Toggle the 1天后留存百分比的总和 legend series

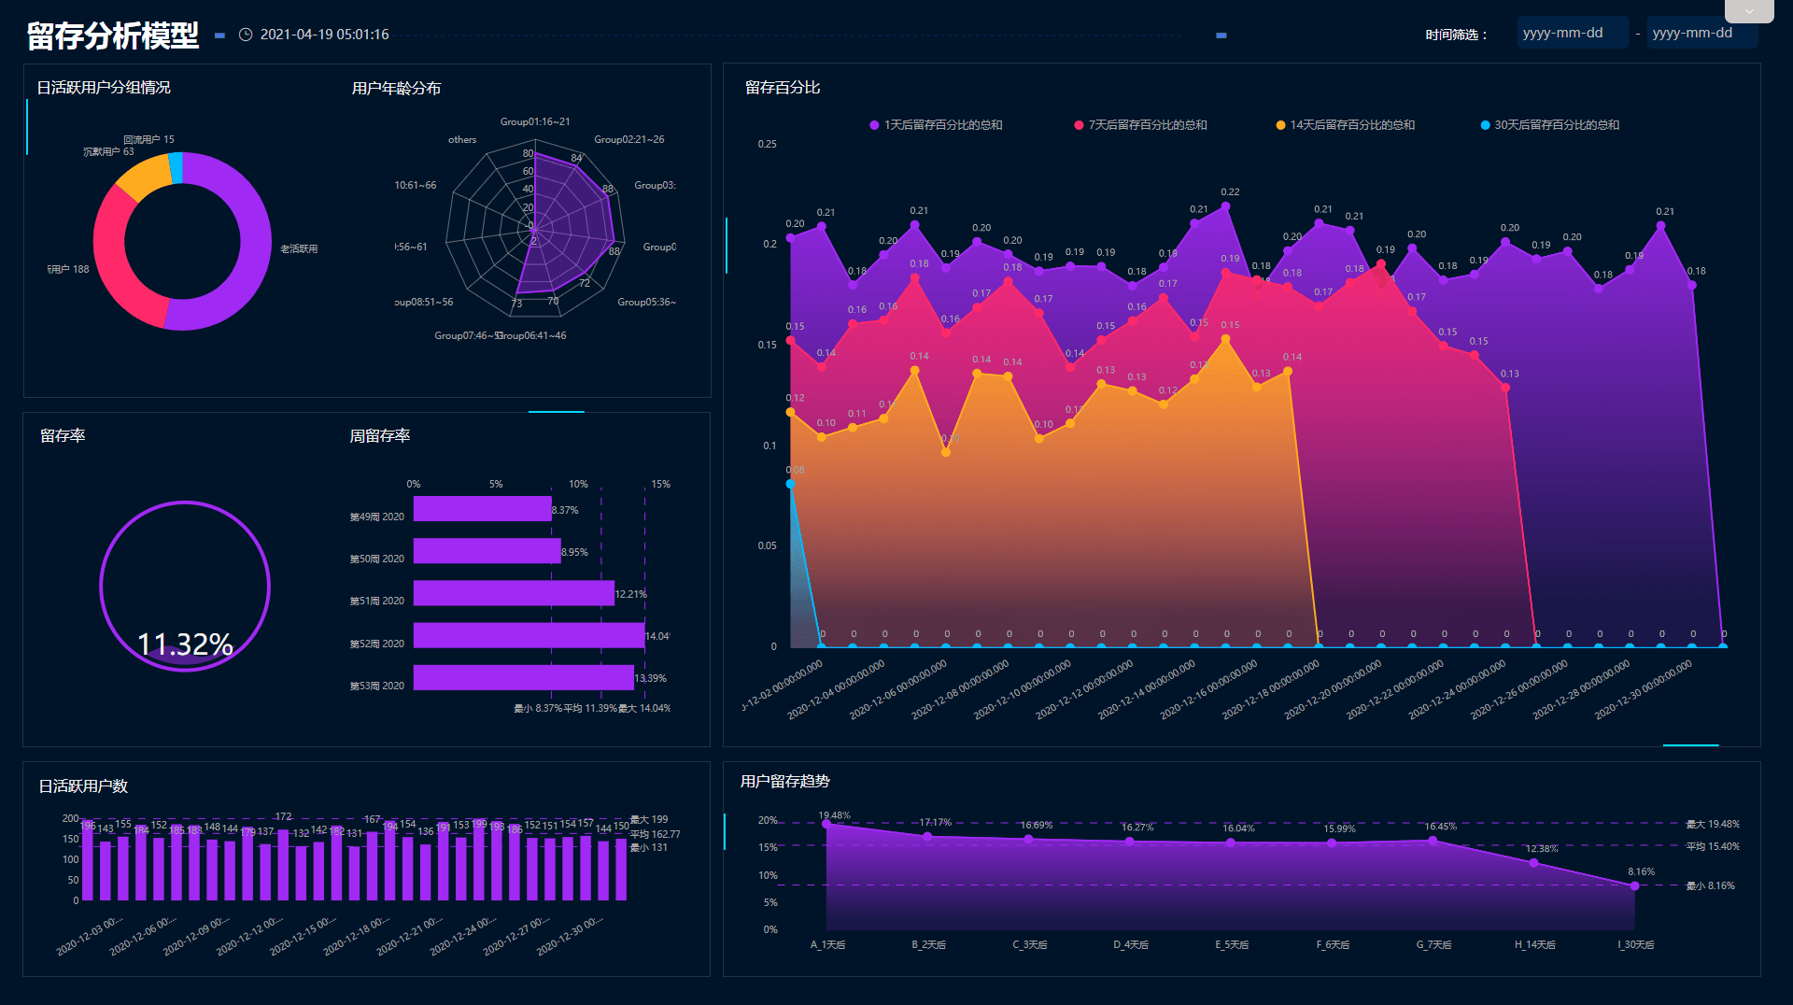coord(936,125)
